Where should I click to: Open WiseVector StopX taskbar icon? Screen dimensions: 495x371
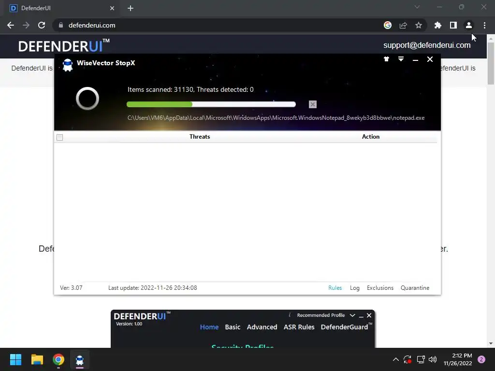[x=80, y=359]
